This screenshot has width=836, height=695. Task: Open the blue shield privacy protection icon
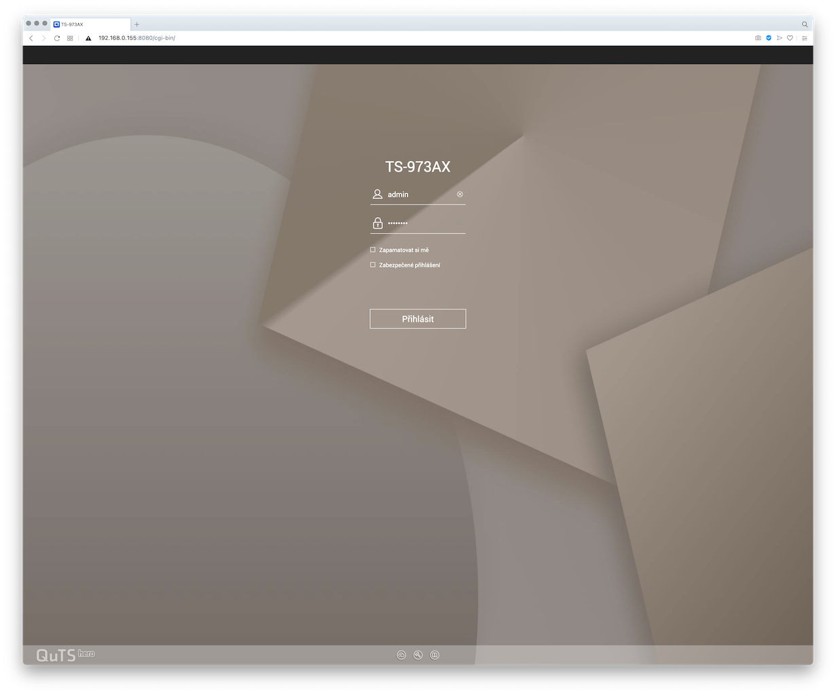tap(769, 38)
